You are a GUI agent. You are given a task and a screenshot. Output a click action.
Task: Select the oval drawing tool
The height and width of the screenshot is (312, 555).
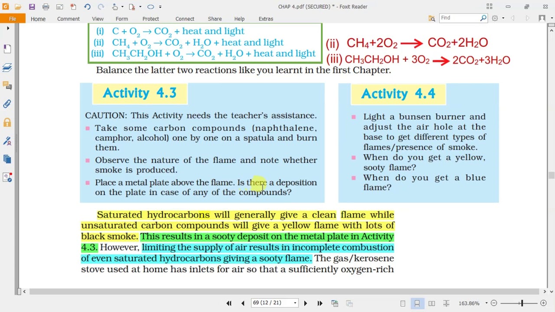pyautogui.click(x=150, y=6)
